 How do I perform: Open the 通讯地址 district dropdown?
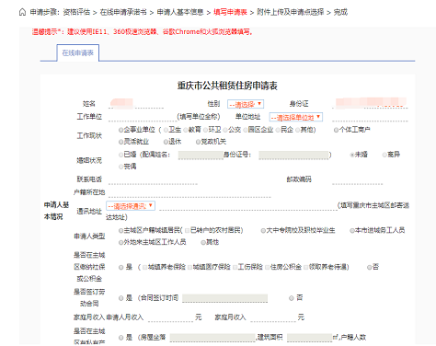click(x=131, y=206)
